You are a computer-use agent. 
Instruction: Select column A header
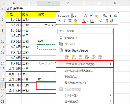14,3
